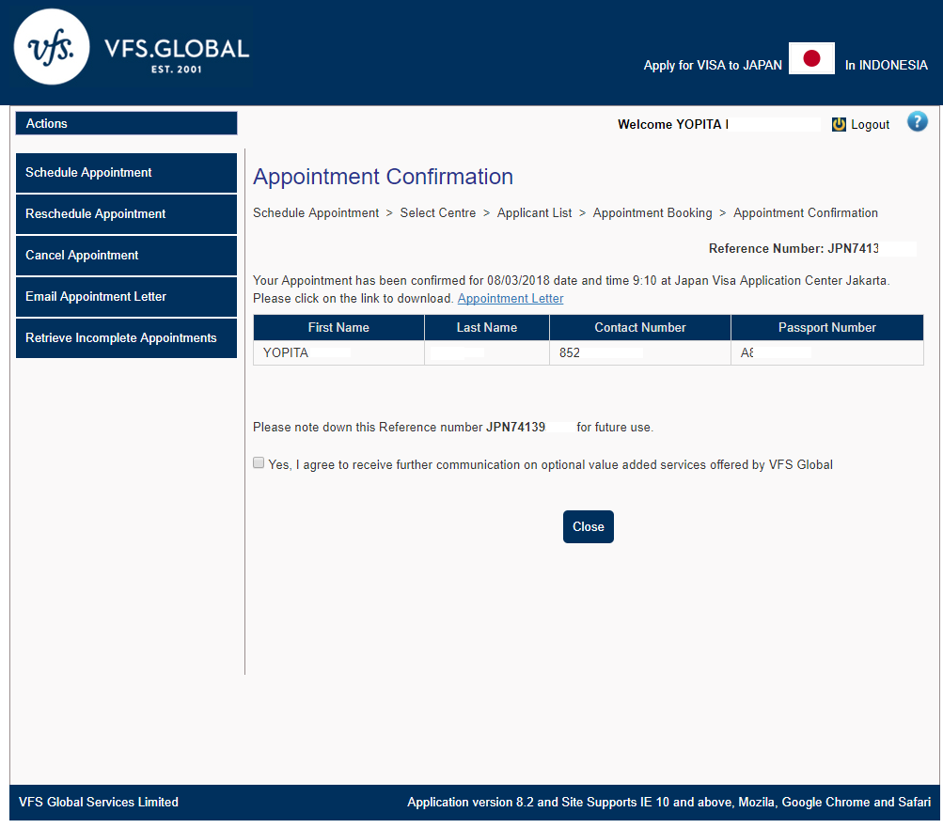The width and height of the screenshot is (943, 828).
Task: Click the Appointment Booking breadcrumb
Action: coord(652,212)
